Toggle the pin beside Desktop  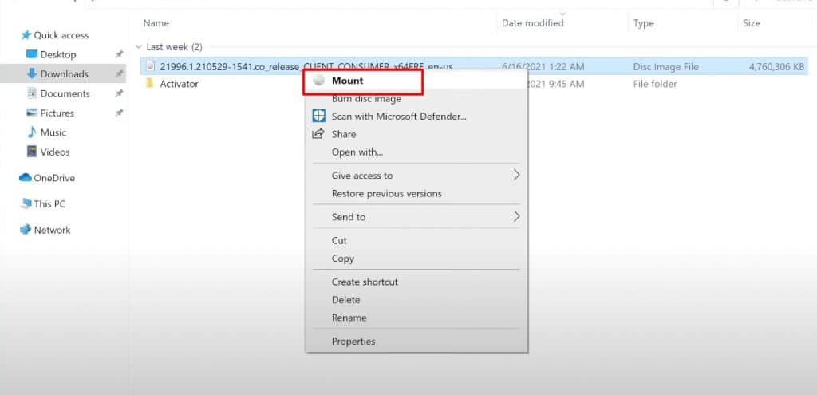(x=120, y=54)
